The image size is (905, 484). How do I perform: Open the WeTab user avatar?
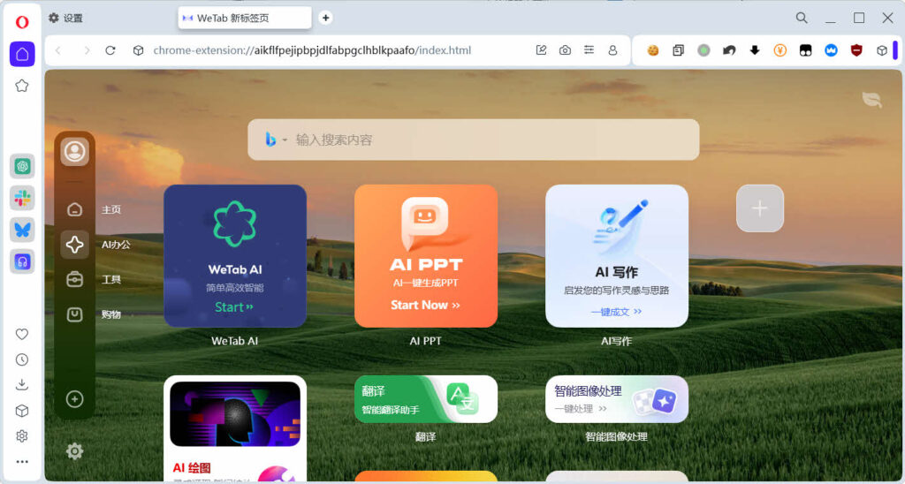pos(74,152)
